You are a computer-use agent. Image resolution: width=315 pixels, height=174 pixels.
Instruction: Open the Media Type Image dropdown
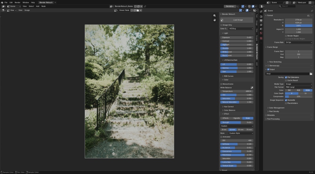point(298,84)
